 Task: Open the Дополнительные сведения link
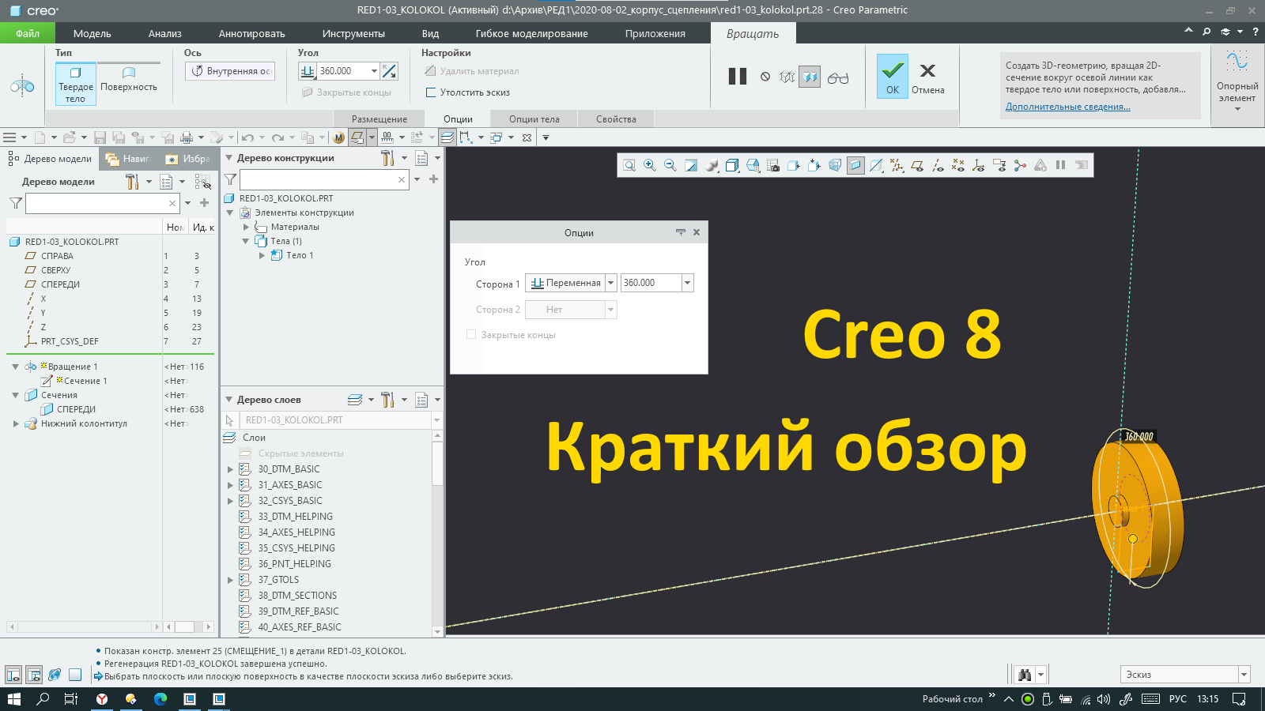coord(1067,107)
